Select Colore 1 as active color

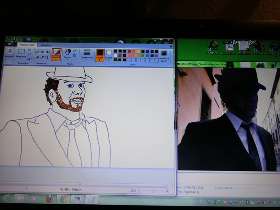coord(100,55)
